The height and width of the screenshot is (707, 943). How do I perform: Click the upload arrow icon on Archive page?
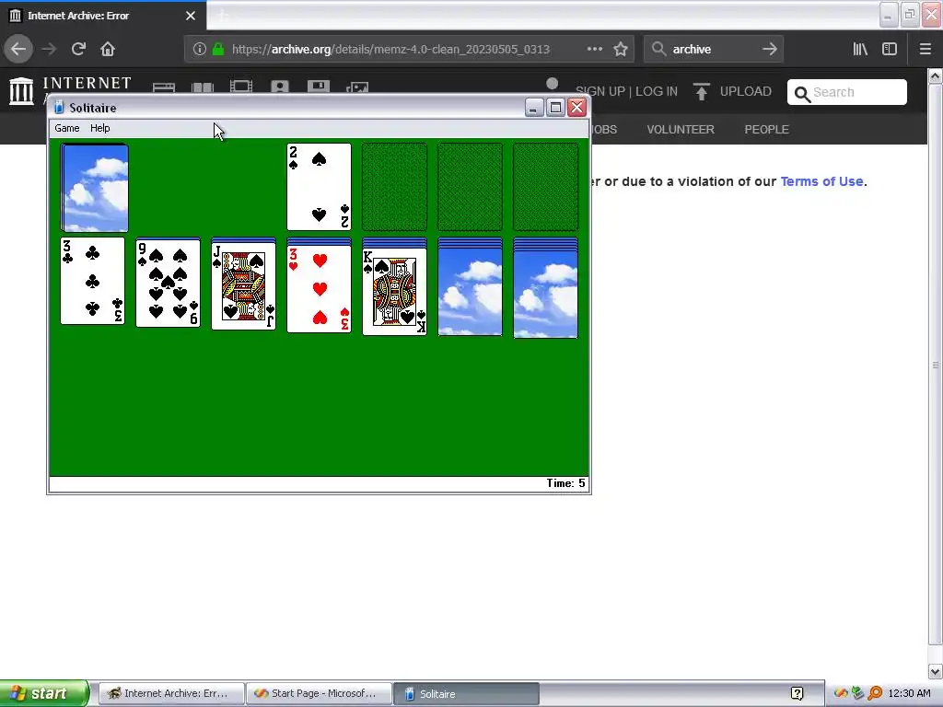pyautogui.click(x=701, y=91)
